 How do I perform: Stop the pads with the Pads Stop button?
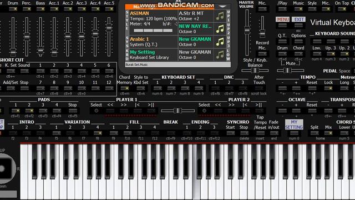point(73,111)
